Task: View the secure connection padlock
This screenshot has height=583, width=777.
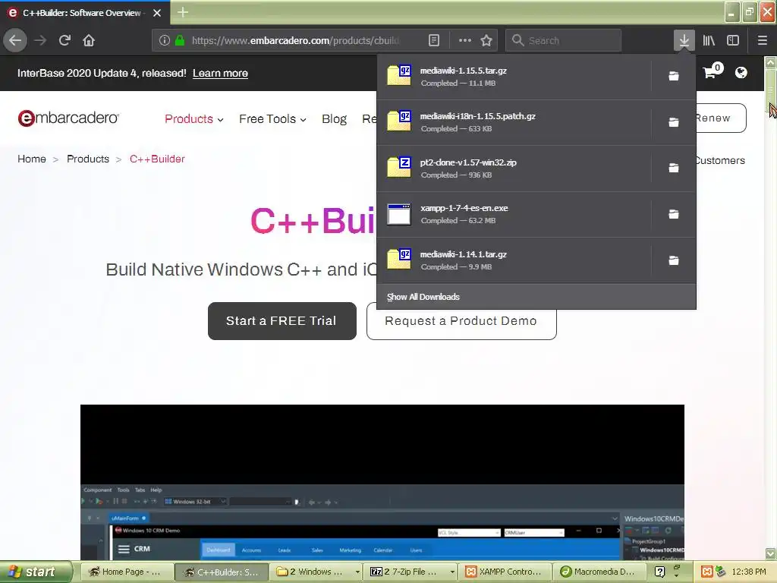Action: click(180, 40)
